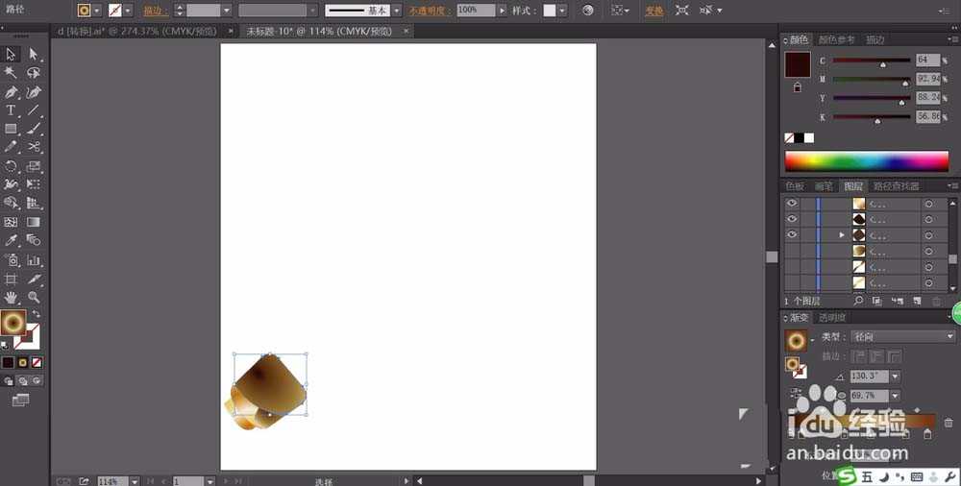Activate the Zoom tool in toolbox
Viewport: 961px width, 486px height.
point(34,298)
